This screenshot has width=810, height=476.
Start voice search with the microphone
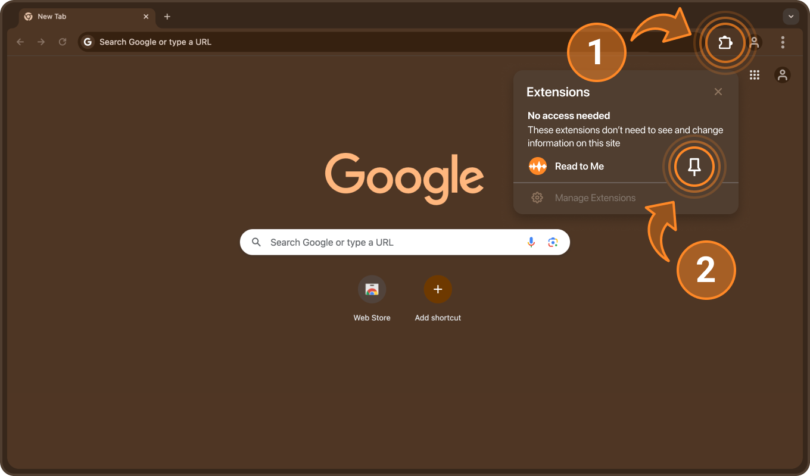pos(531,242)
